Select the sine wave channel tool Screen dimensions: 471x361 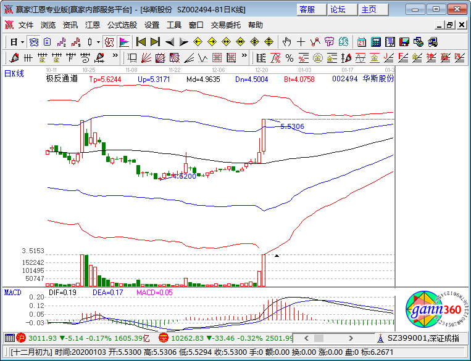click(360, 57)
